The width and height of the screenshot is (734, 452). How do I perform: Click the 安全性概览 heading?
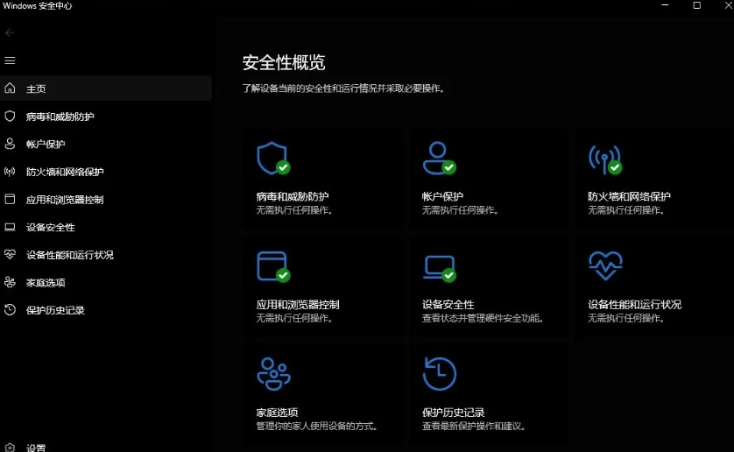tap(284, 62)
